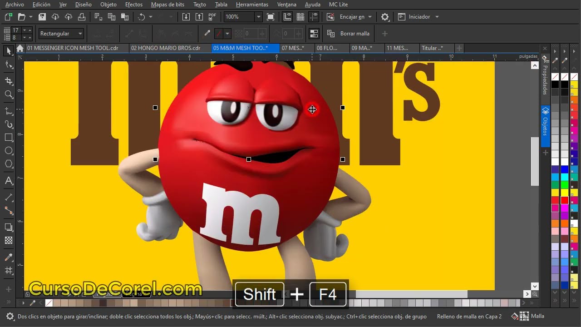Toggle the Snap off button
The height and width of the screenshot is (327, 581).
tap(330, 17)
